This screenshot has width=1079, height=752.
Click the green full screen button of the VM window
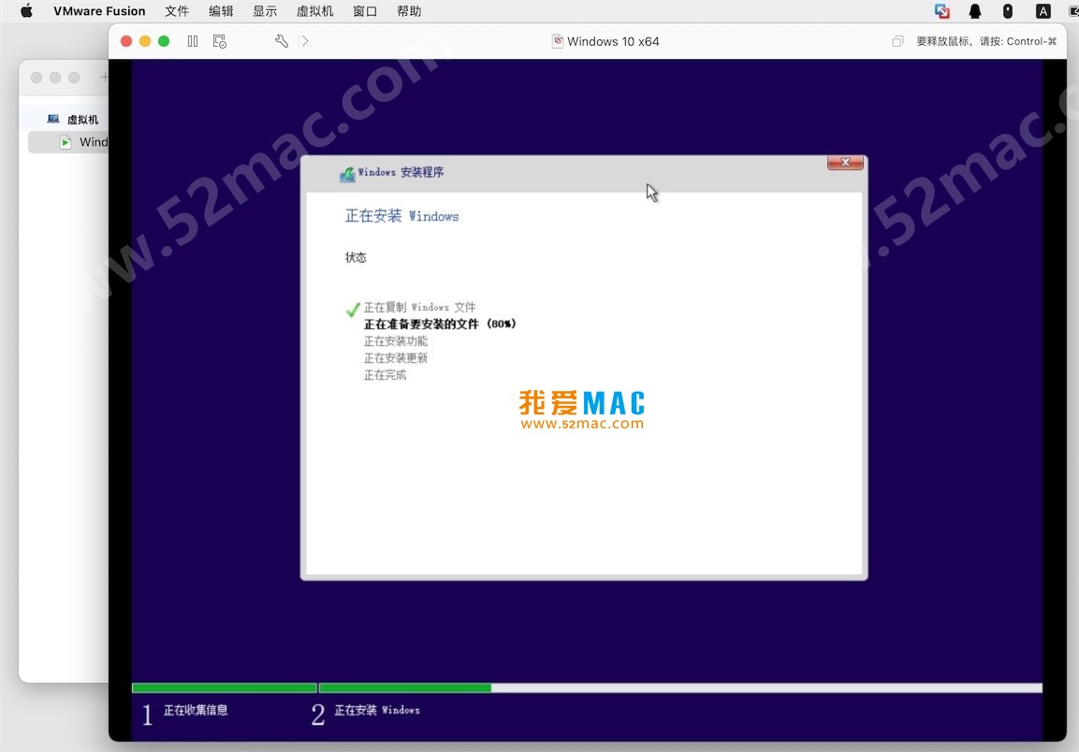tap(164, 41)
